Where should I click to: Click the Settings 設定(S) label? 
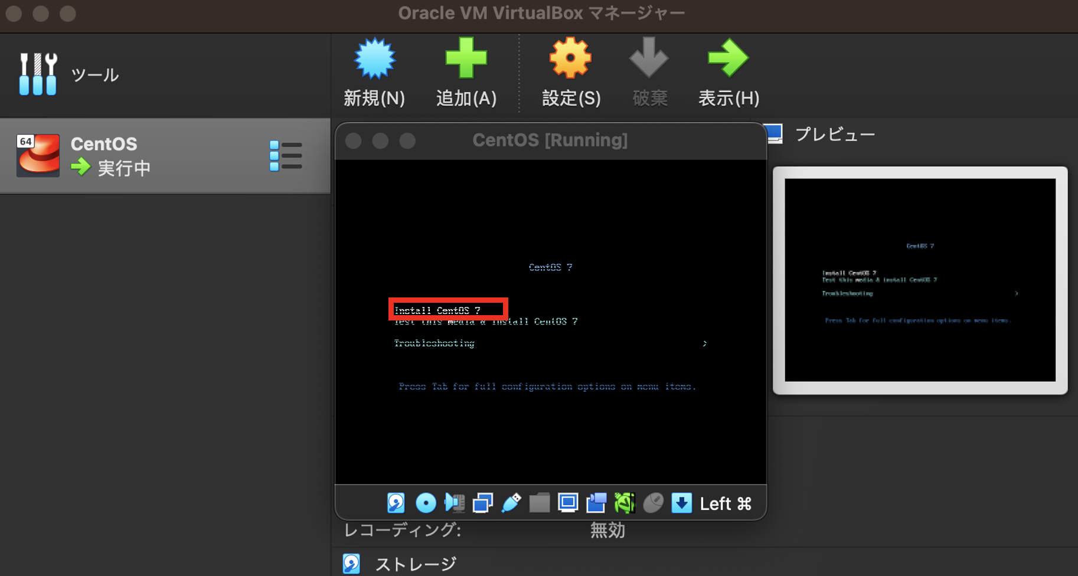pos(571,98)
